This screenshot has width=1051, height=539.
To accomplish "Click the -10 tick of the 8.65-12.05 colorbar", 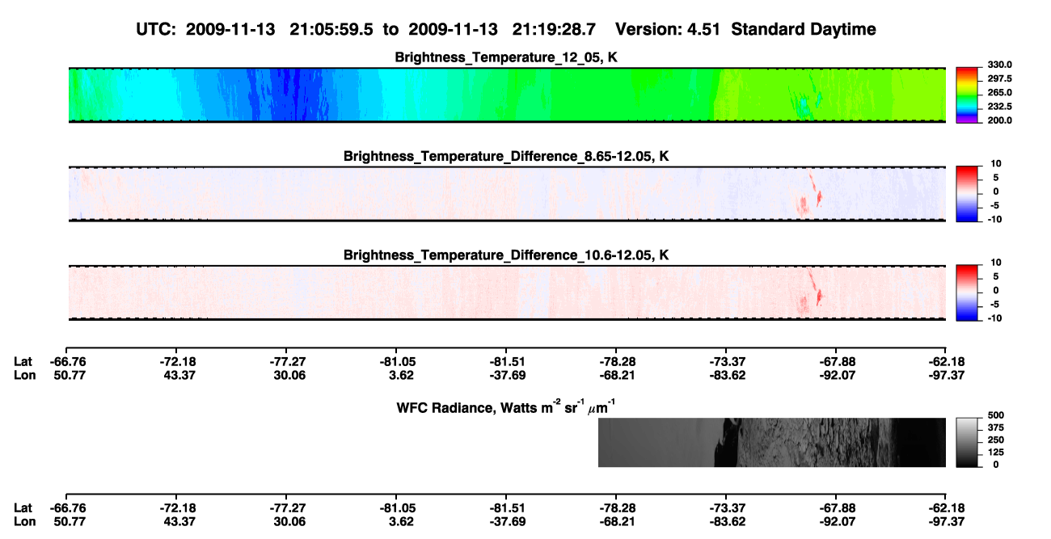I will coord(994,219).
